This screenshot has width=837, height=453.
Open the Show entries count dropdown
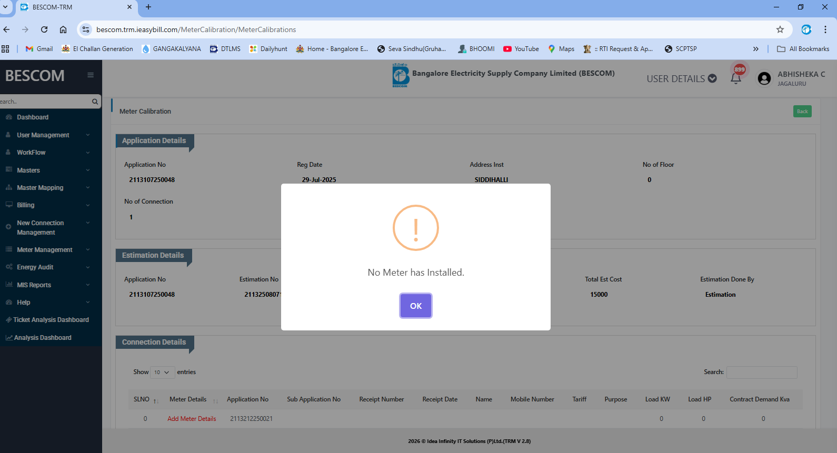[162, 372]
